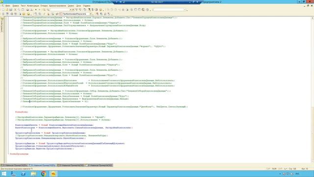Expand the search field history dropdown
The width and height of the screenshot is (314, 177).
coord(71,10)
